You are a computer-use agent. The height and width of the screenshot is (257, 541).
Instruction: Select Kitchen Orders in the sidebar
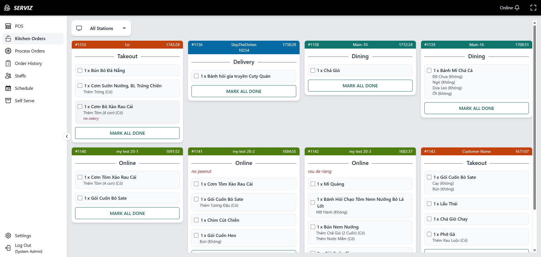pos(30,39)
